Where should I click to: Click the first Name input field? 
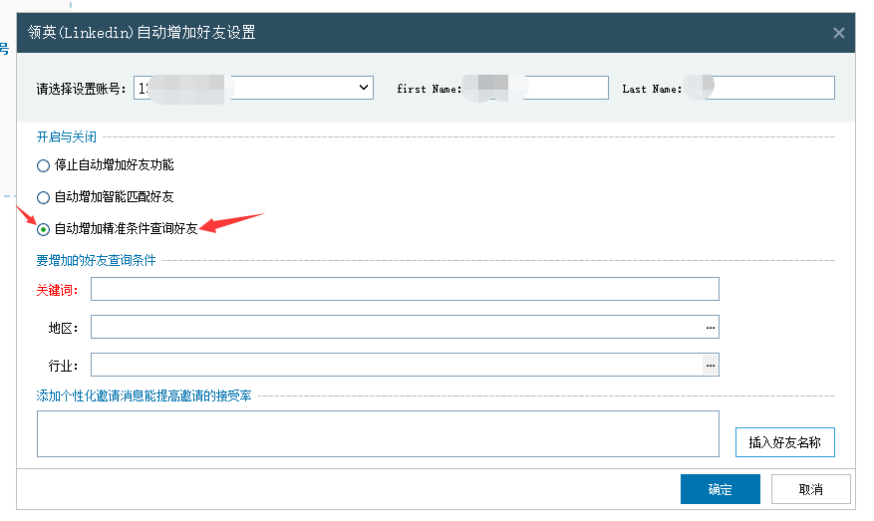pyautogui.click(x=535, y=88)
